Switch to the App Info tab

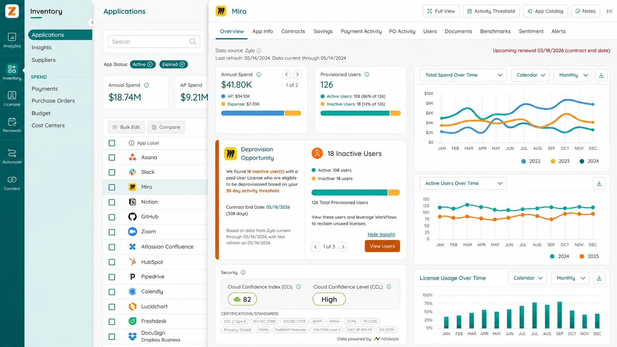263,31
